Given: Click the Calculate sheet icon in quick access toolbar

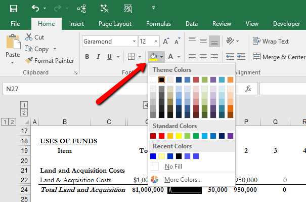Looking at the screenshot, I should [x=127, y=9].
